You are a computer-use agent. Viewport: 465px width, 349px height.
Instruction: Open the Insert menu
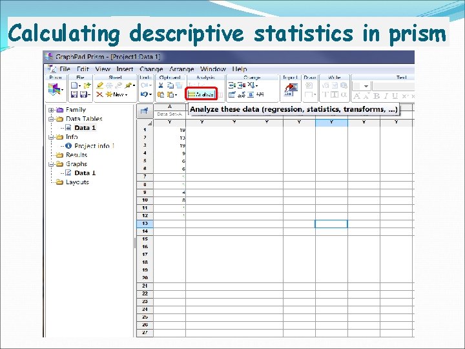click(x=125, y=69)
